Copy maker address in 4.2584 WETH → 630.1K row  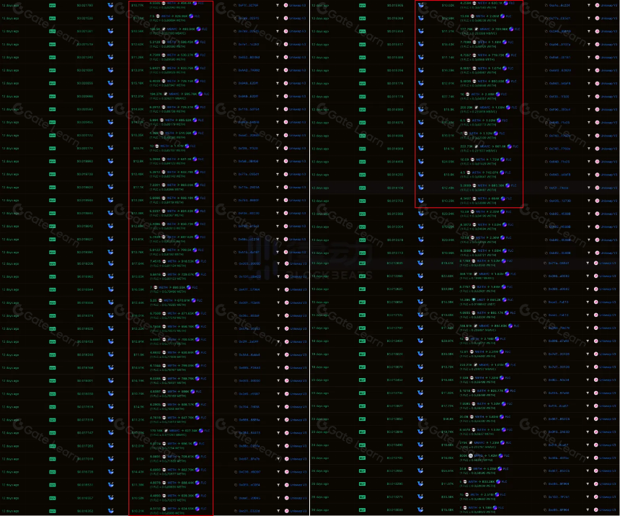[x=546, y=5]
